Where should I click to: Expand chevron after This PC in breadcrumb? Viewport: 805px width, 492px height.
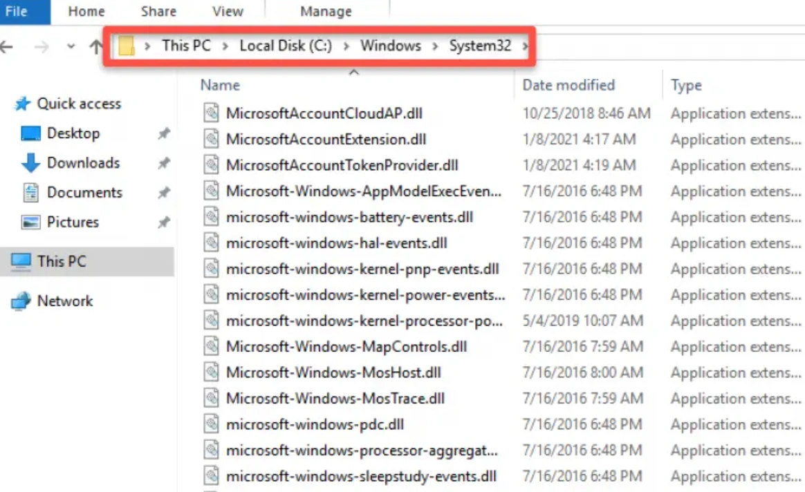[225, 46]
